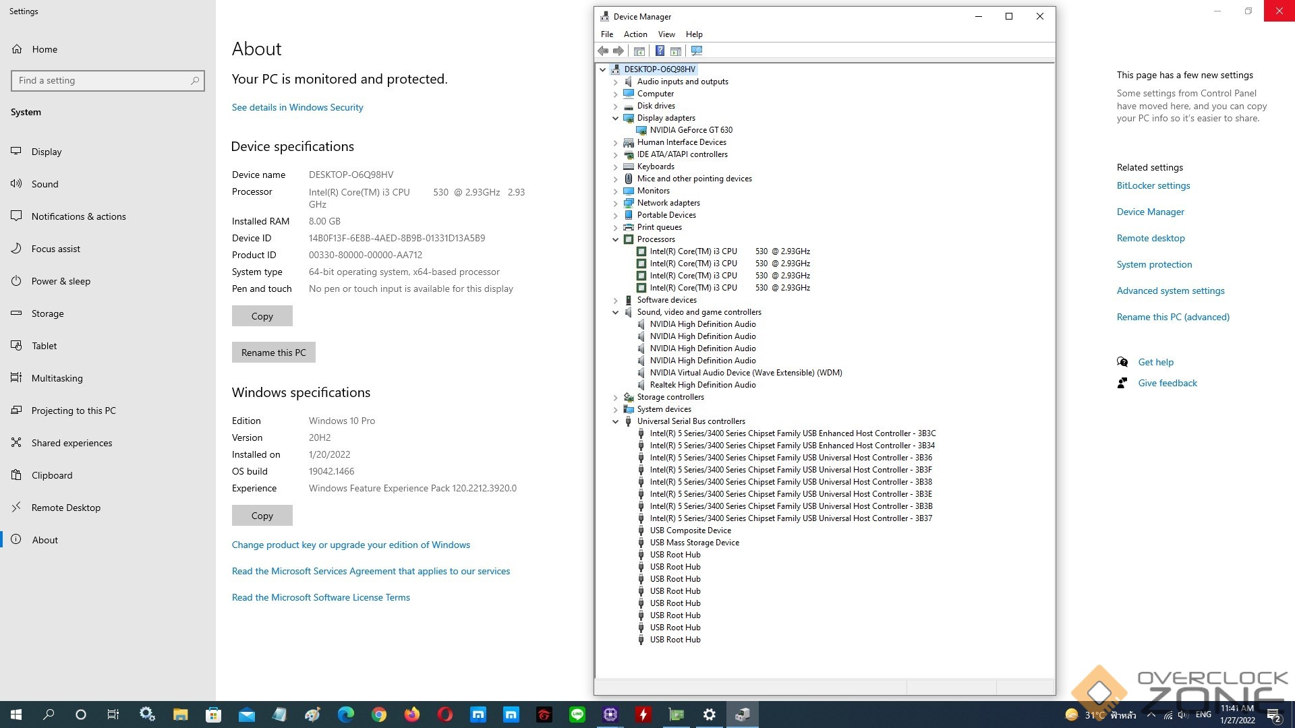The width and height of the screenshot is (1295, 728).
Task: Open BitLocker settings link
Action: click(1153, 185)
